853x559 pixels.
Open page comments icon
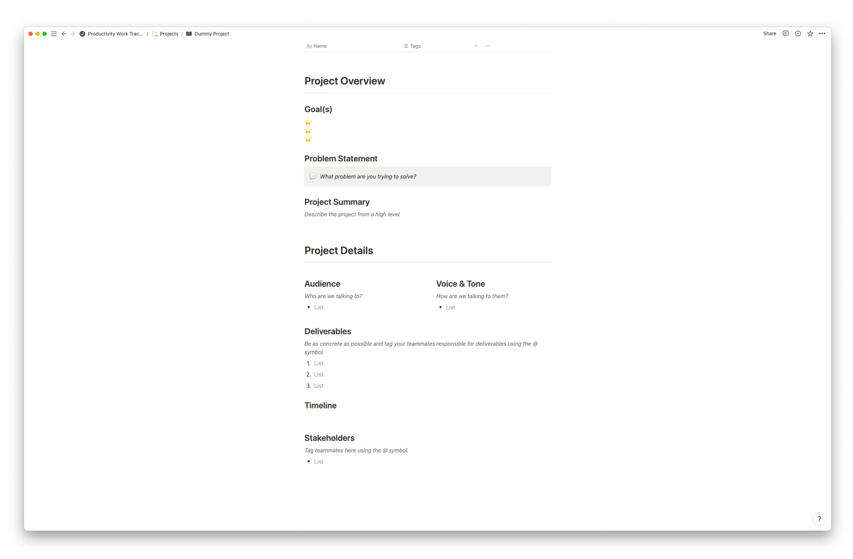[x=785, y=33]
